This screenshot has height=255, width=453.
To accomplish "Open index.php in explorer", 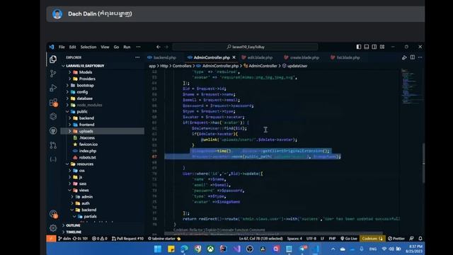I will (x=88, y=151).
